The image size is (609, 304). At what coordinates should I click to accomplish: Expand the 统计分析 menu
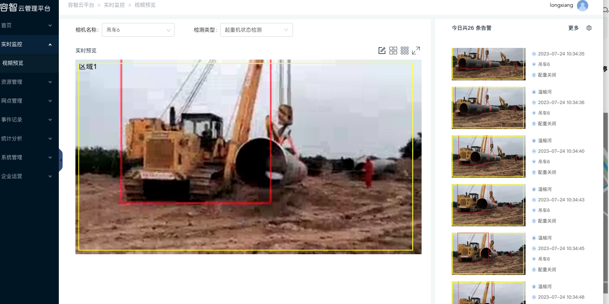[29, 138]
